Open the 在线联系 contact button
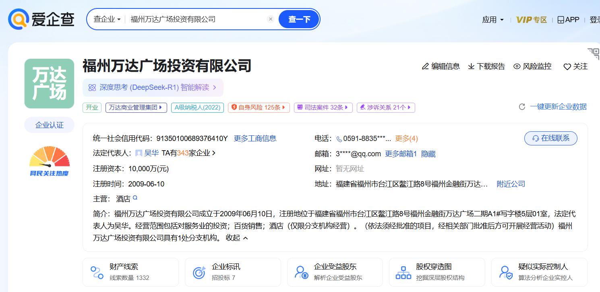 (x=550, y=138)
